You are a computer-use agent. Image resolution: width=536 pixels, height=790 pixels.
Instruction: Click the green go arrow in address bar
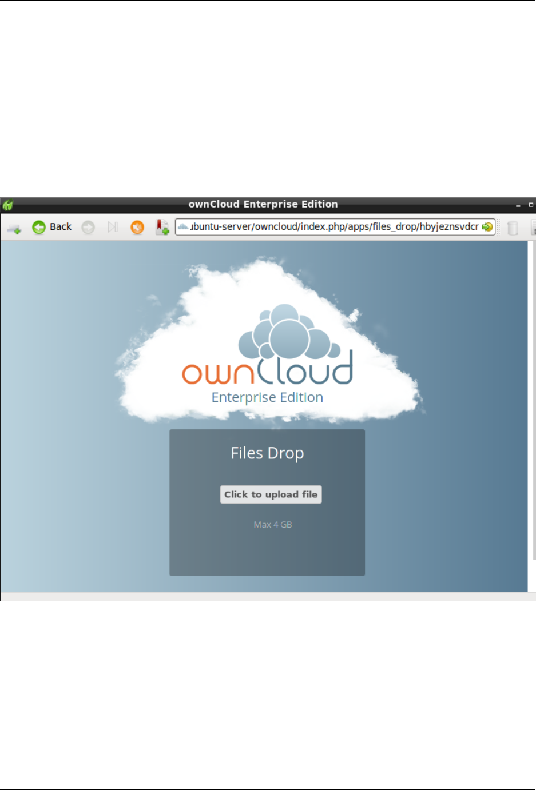coord(487,227)
